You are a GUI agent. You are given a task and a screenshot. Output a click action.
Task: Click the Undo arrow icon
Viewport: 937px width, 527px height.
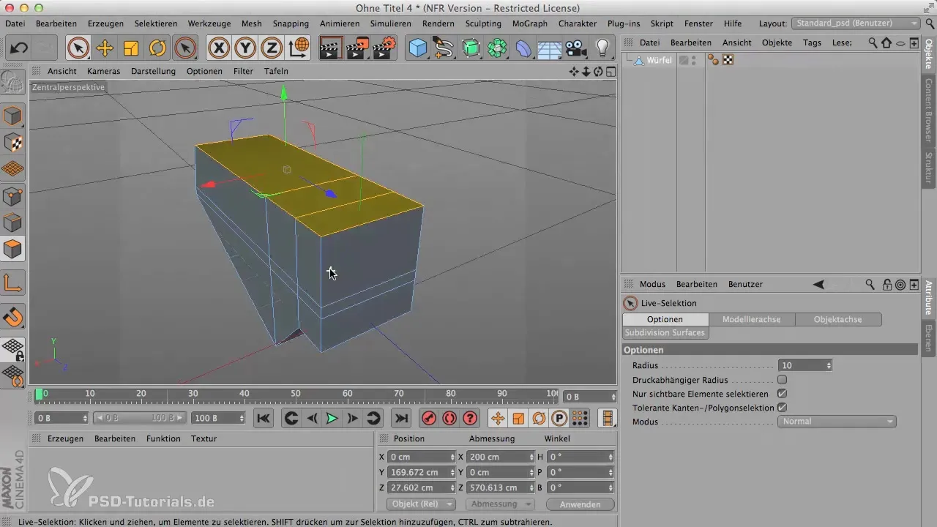[x=19, y=48]
